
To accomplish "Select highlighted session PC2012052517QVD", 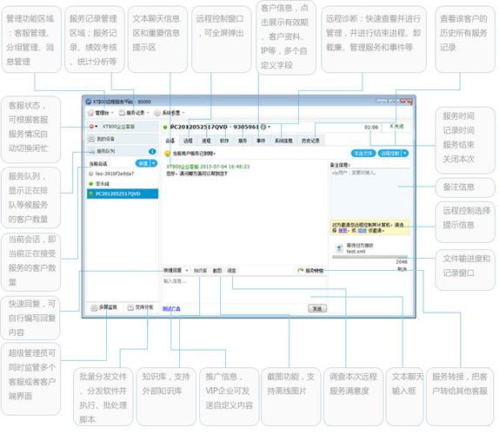I will coord(123,194).
